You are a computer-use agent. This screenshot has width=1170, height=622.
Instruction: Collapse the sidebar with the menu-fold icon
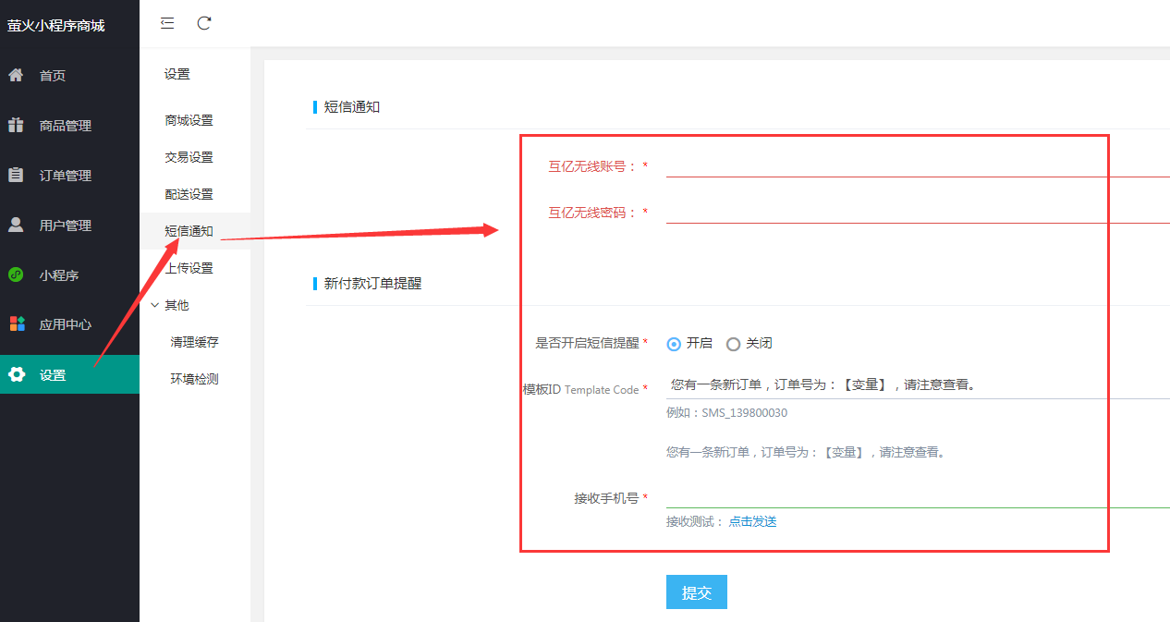pos(167,23)
